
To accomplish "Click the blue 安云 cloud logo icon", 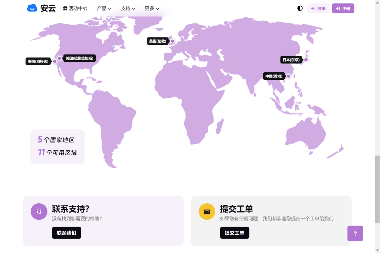I will click(32, 8).
